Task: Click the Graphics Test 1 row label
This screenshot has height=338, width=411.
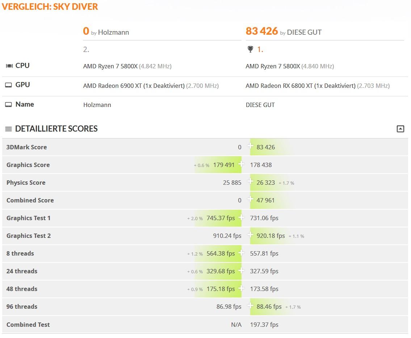Action: pos(28,218)
